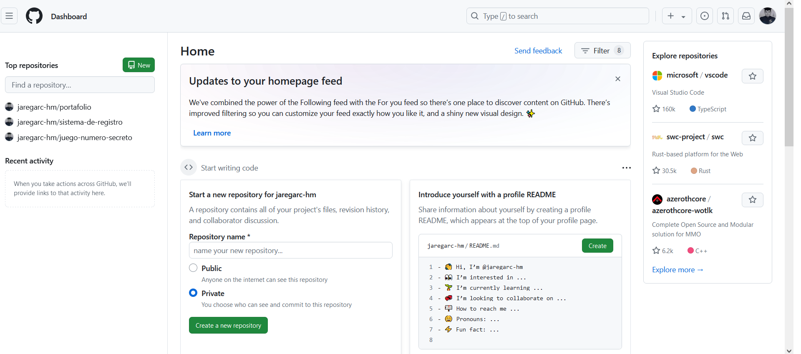Viewport: 801px width, 354px height.
Task: Click the avatar beside jaregarc-hm/juego-numero-secreto
Action: 9,137
